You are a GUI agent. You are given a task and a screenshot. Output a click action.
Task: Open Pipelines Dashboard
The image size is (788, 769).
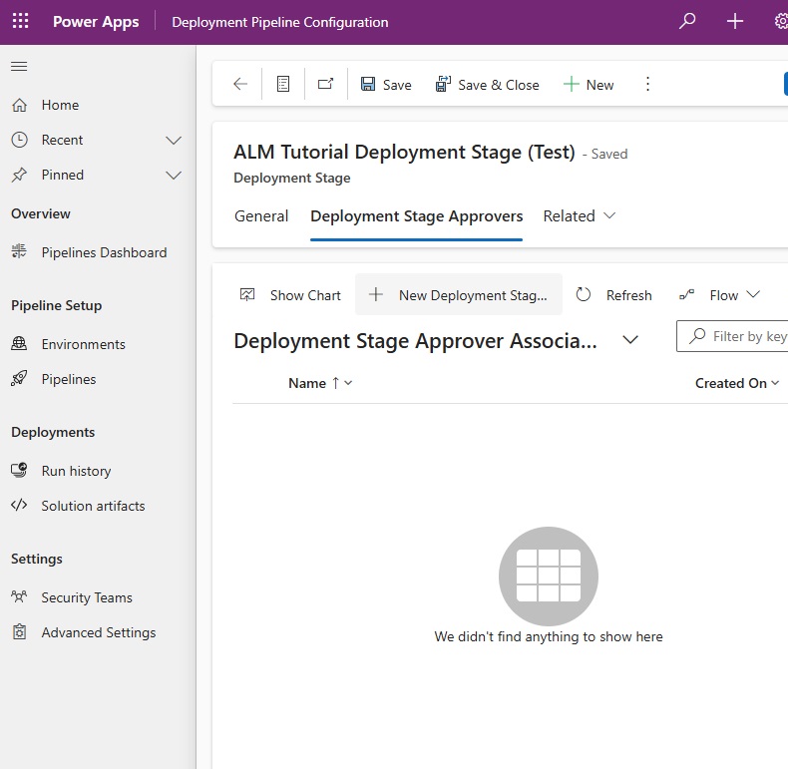104,252
